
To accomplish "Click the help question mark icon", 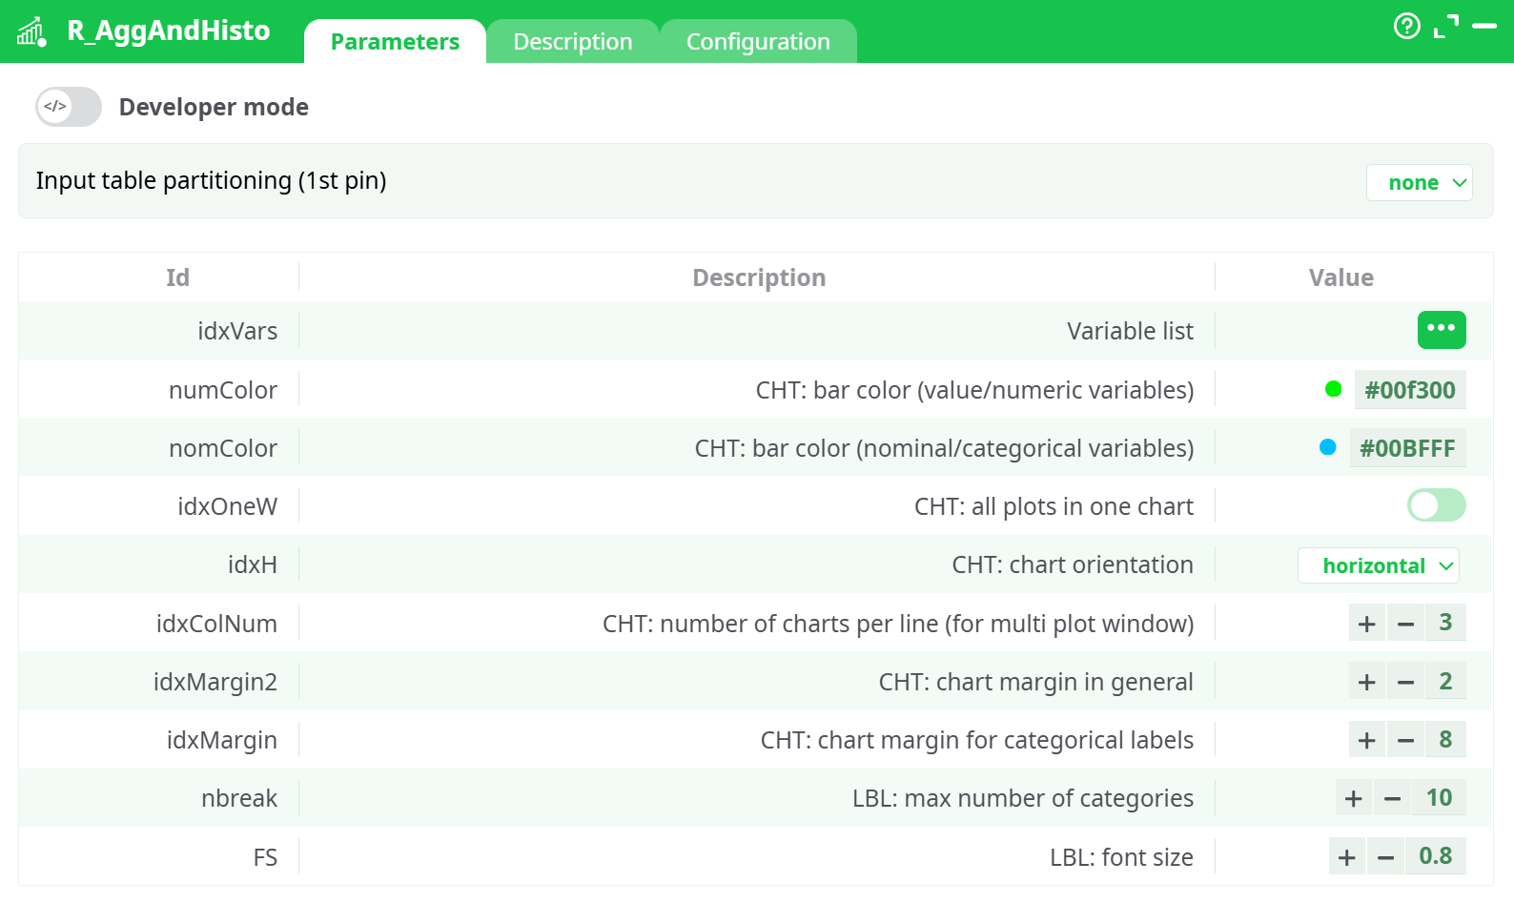I will (x=1406, y=26).
